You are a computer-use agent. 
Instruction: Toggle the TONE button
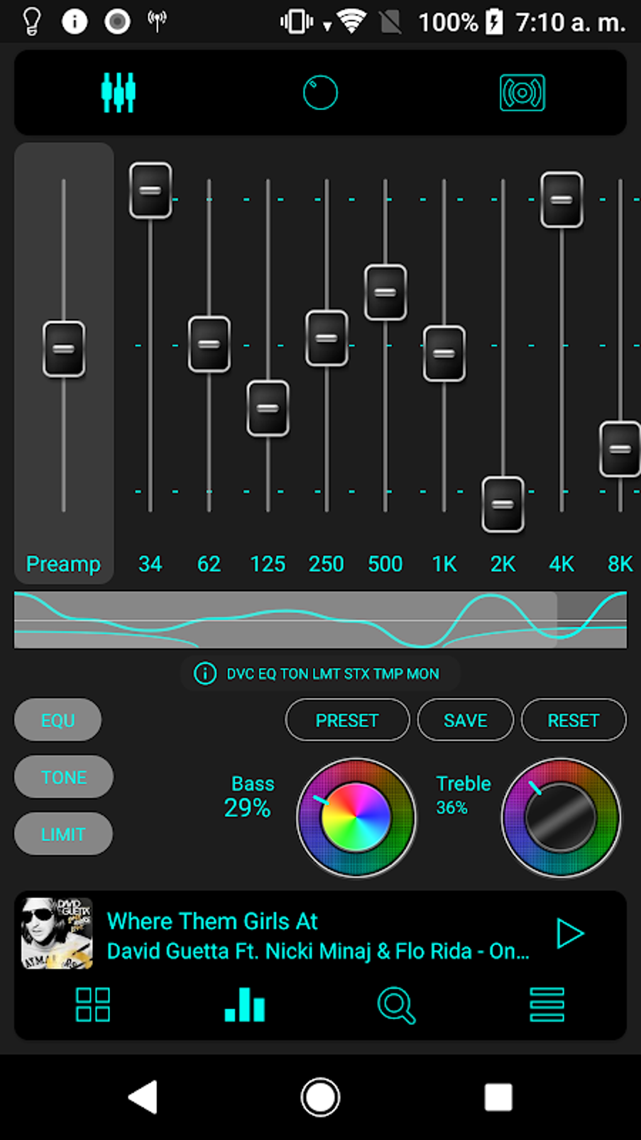point(63,777)
